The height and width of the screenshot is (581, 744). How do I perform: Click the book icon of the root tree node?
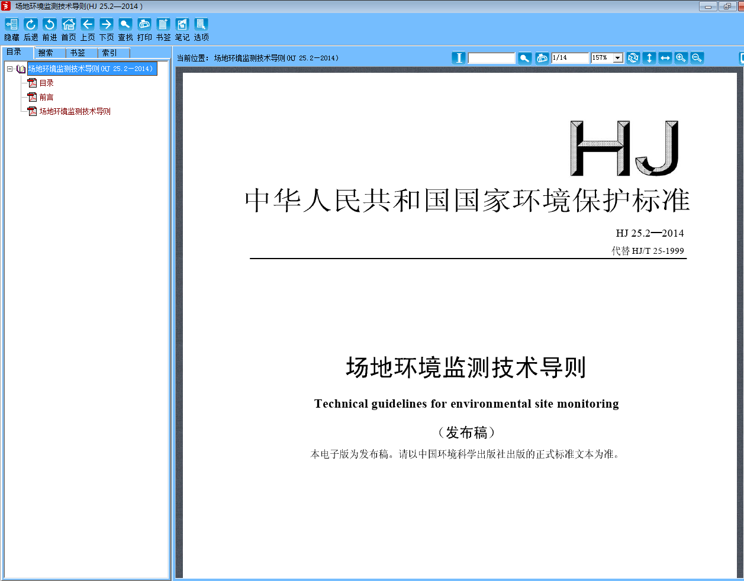coord(21,69)
